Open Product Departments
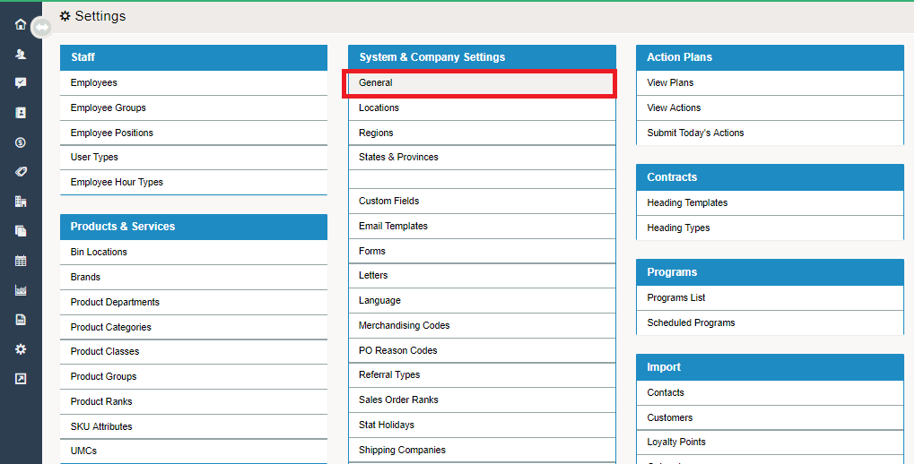The height and width of the screenshot is (464, 915). 194,302
